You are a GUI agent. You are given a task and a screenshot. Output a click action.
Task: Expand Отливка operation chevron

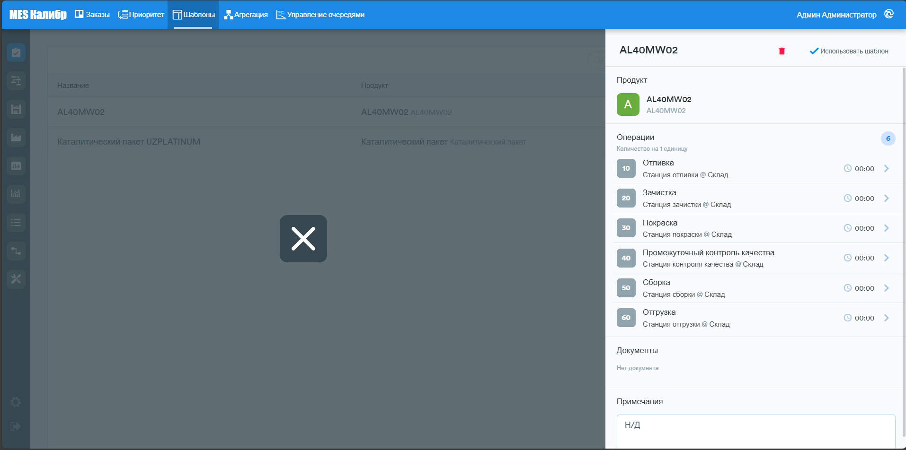coord(887,168)
